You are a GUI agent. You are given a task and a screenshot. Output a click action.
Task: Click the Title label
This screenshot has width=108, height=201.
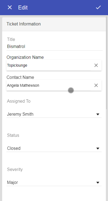pyautogui.click(x=11, y=39)
